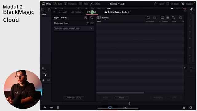Select the Cloud libraries tab
The width and height of the screenshot is (197, 111).
[x=92, y=12]
